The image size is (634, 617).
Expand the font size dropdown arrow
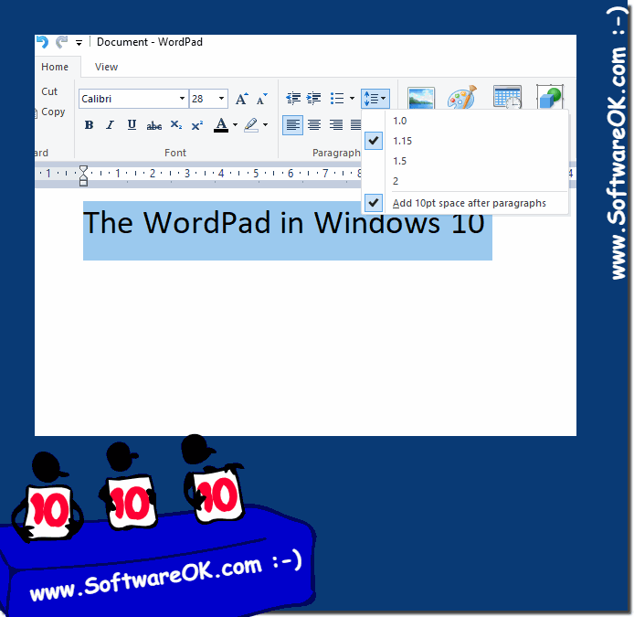click(x=221, y=99)
